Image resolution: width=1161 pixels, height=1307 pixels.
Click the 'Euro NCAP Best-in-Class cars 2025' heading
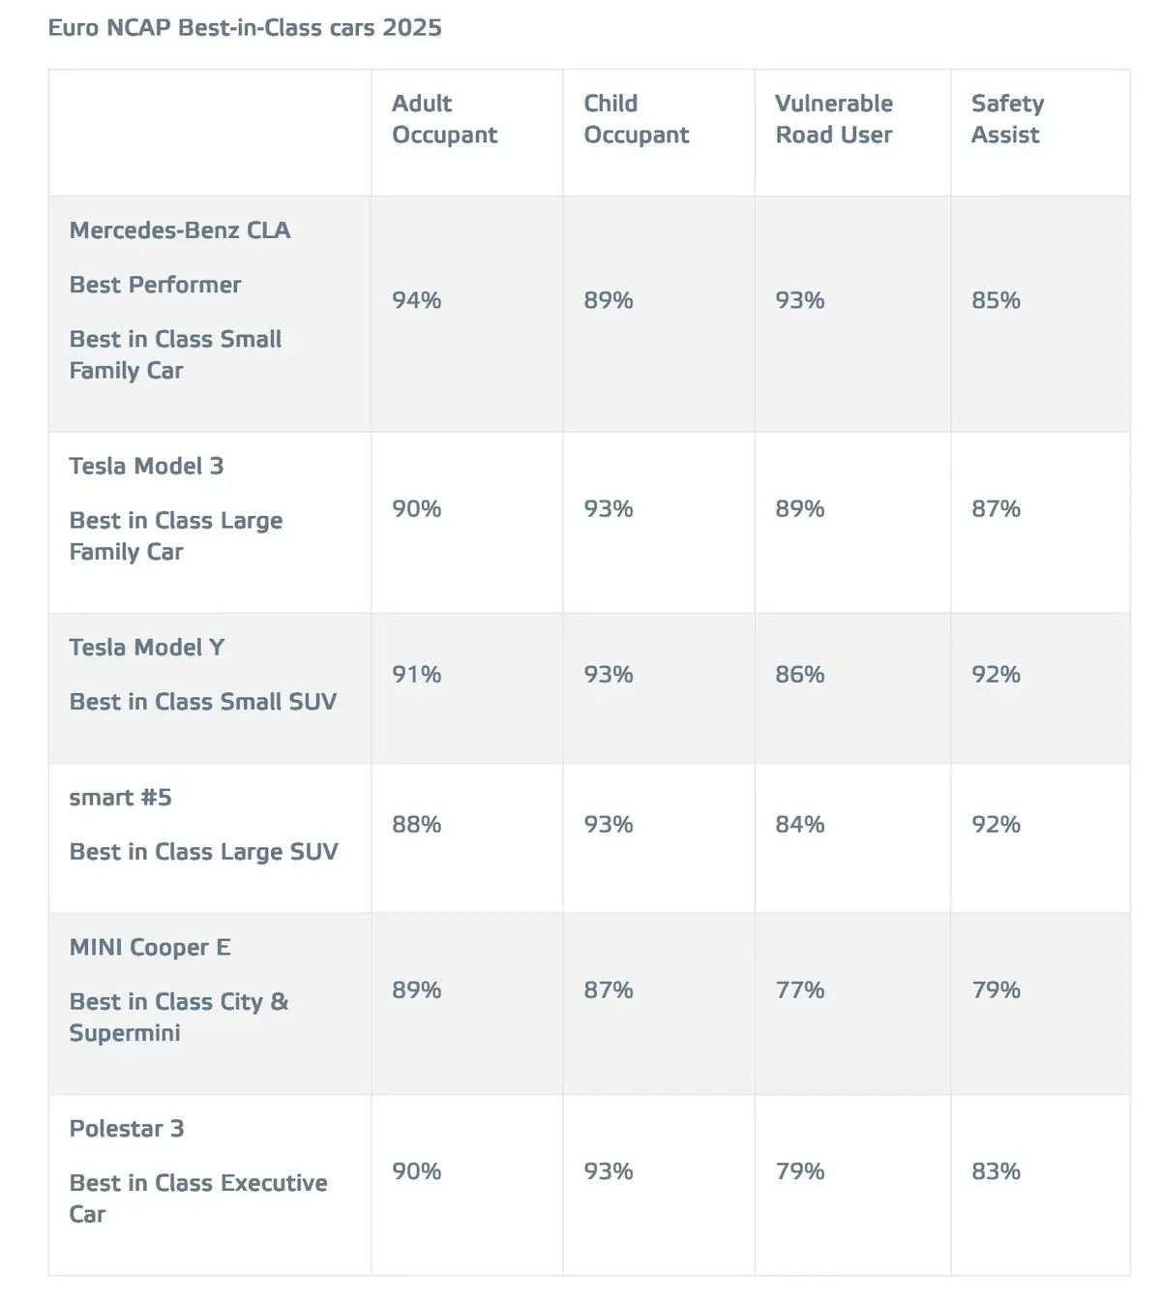coord(245,27)
